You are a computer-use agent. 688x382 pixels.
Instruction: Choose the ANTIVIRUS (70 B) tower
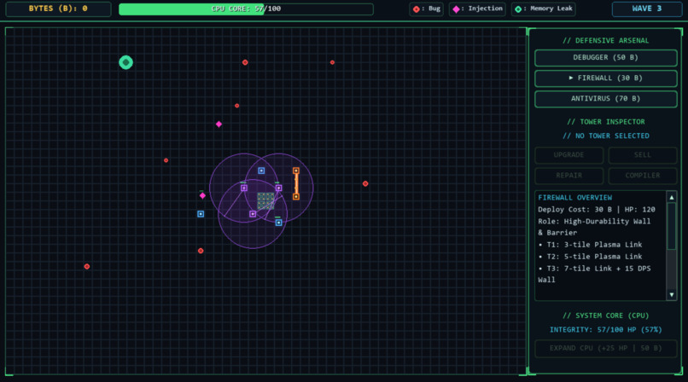[x=605, y=99]
